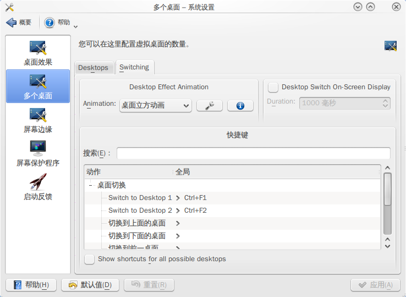The width and height of the screenshot is (406, 297).
Task: Click the Duration 1000 毫秒 spin box
Action: [344, 103]
